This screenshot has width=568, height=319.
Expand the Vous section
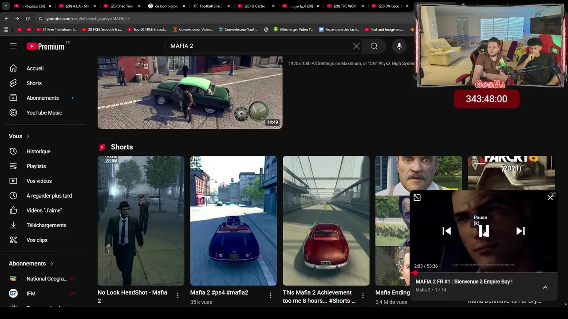(x=20, y=136)
